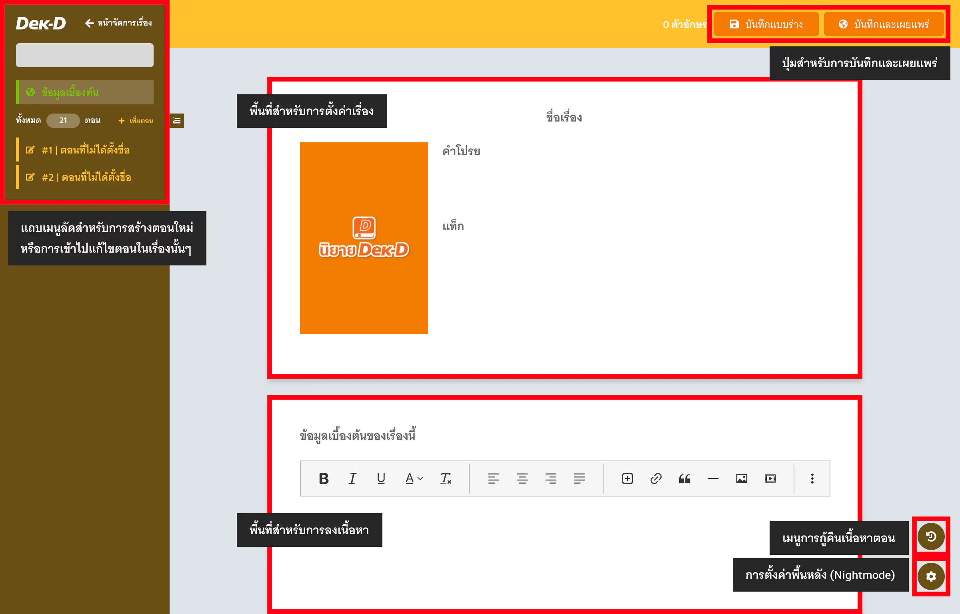This screenshot has width=960, height=614.
Task: Click the edit icon of chapter #2
Action: pyautogui.click(x=30, y=177)
